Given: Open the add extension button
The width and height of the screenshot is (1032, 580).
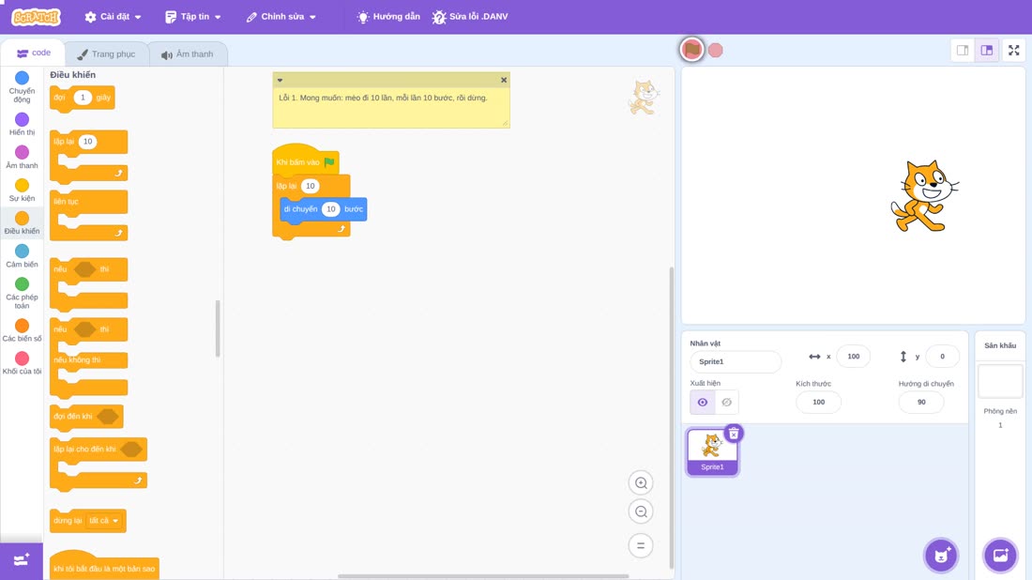Looking at the screenshot, I should (x=21, y=560).
